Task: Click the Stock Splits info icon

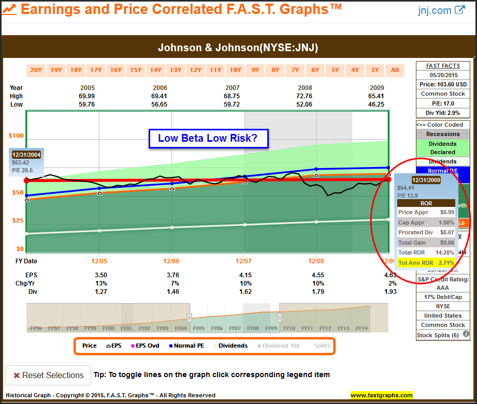Action: pyautogui.click(x=466, y=334)
